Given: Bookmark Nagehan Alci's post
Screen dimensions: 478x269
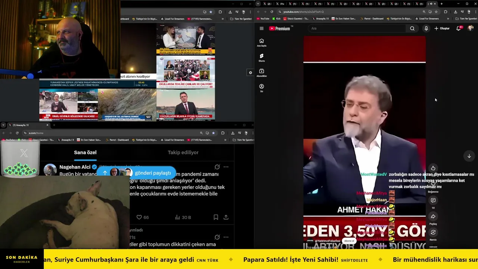Looking at the screenshot, I should point(216,217).
